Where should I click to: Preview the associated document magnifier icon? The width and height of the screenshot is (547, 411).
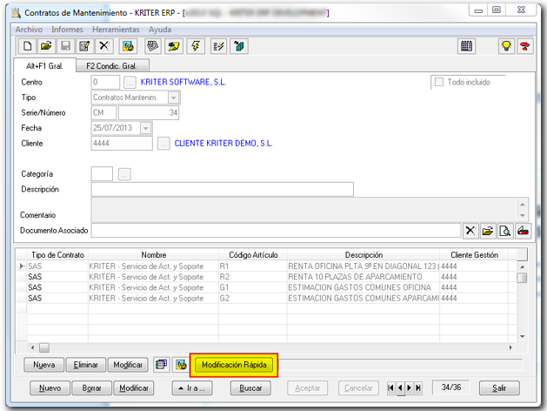click(x=505, y=231)
